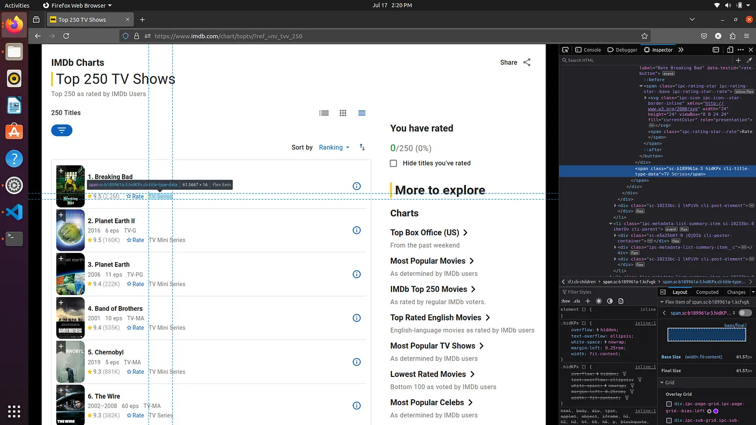Switch to the Console tab
The image size is (756, 425).
point(588,50)
